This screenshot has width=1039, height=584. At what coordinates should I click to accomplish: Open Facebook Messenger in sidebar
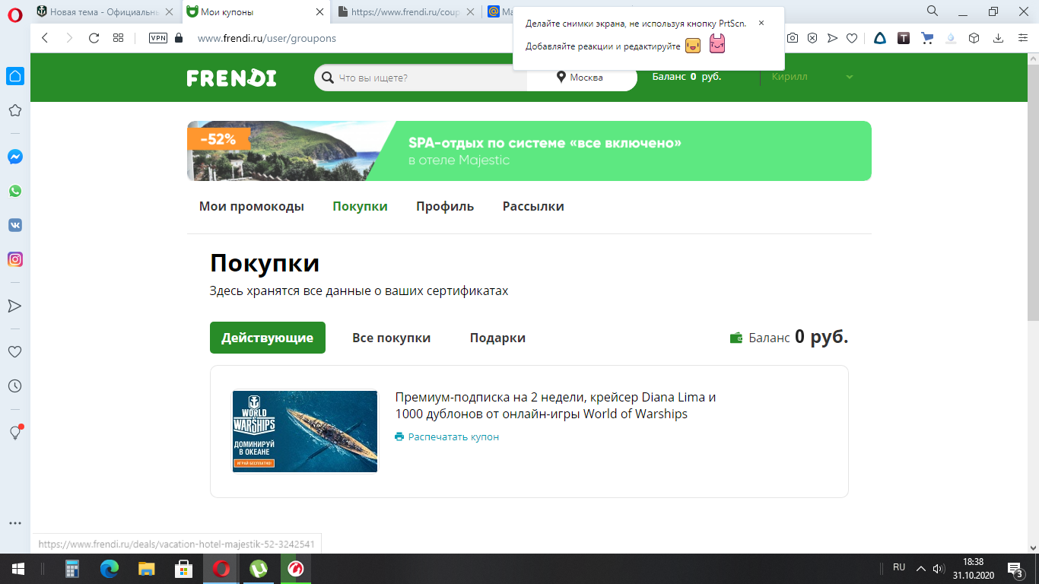(14, 157)
